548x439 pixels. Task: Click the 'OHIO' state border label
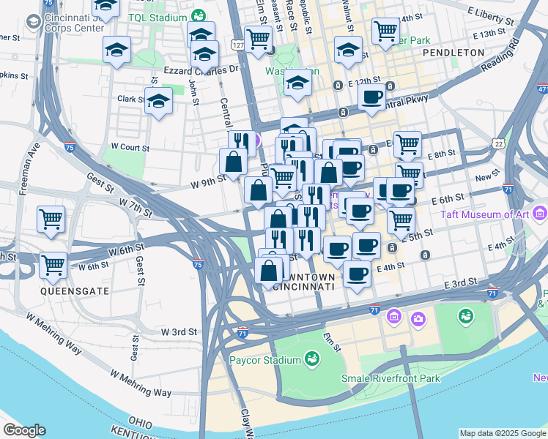tap(140, 422)
